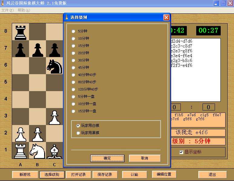
Task: Choose the 15分钟 radio option
Action: click(x=73, y=46)
